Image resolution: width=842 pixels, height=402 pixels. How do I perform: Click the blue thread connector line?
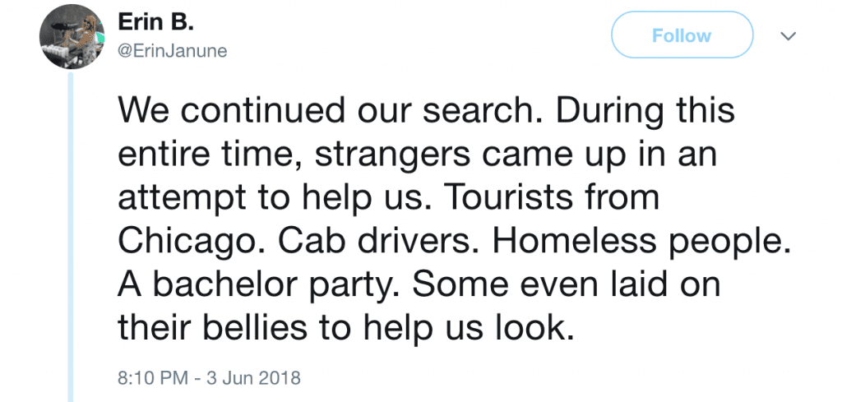[71, 236]
